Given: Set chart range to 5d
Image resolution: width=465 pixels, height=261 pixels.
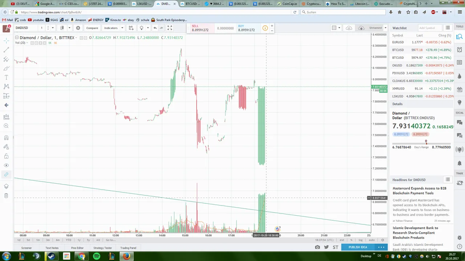Looking at the screenshot, I should (28, 240).
